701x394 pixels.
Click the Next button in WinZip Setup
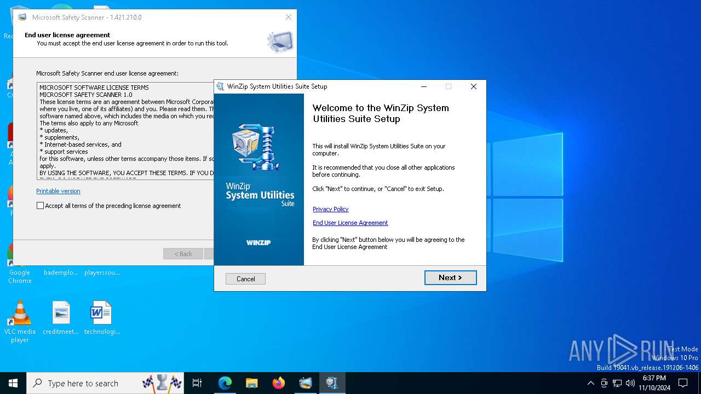[x=450, y=277]
